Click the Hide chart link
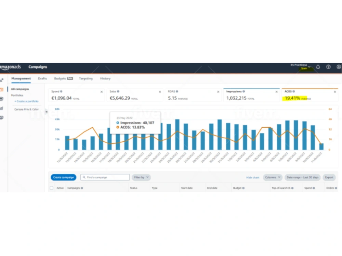This screenshot has width=342, height=256. pyautogui.click(x=253, y=177)
